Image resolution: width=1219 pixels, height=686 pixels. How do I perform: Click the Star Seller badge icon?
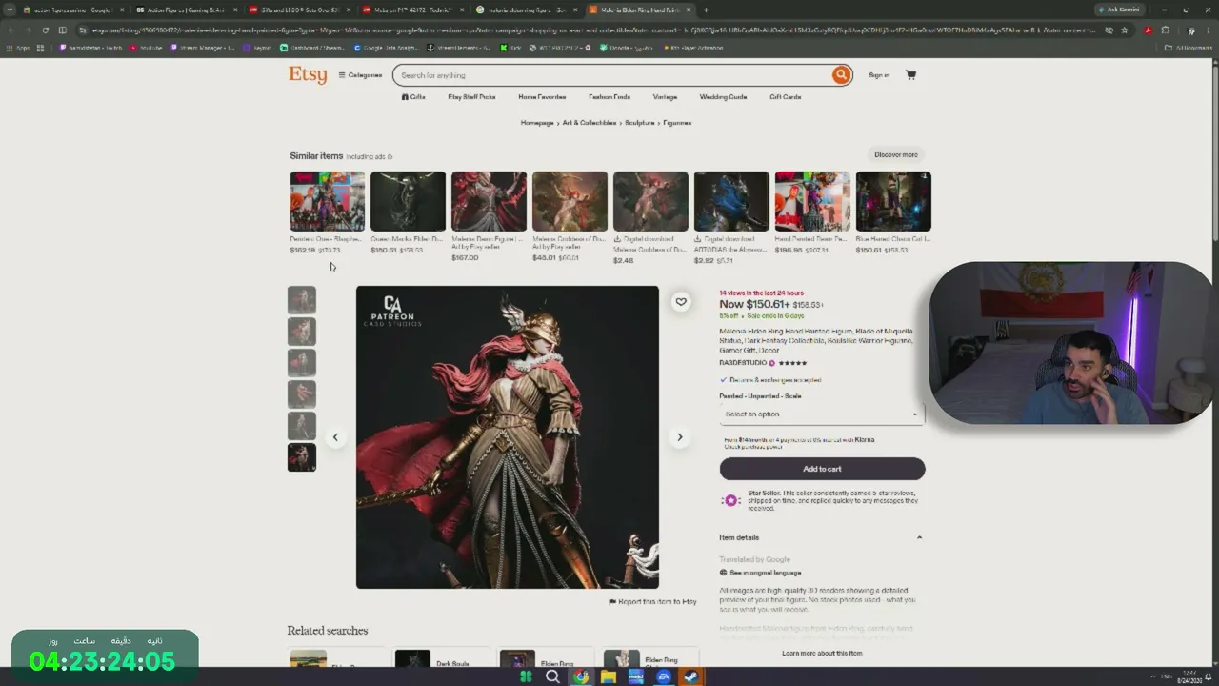[731, 500]
